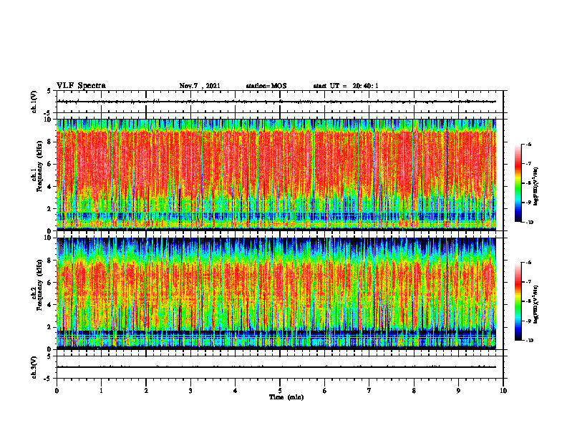This screenshot has width=567, height=438.
Task: Click the 'station=MOS' header text
Action: (266, 86)
